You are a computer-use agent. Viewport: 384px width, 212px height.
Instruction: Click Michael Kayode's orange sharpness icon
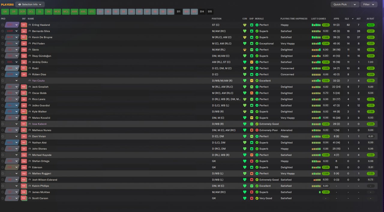pos(252,155)
